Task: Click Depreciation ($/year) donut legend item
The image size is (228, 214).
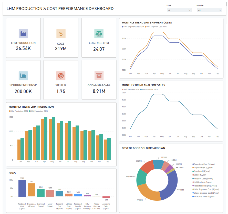Action: [202, 168]
